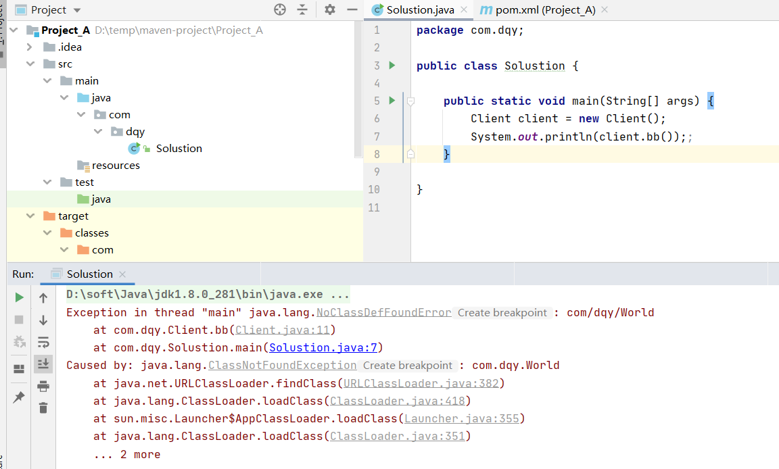Collapse the com package under java
Screen dimensions: 779x469
(x=81, y=115)
